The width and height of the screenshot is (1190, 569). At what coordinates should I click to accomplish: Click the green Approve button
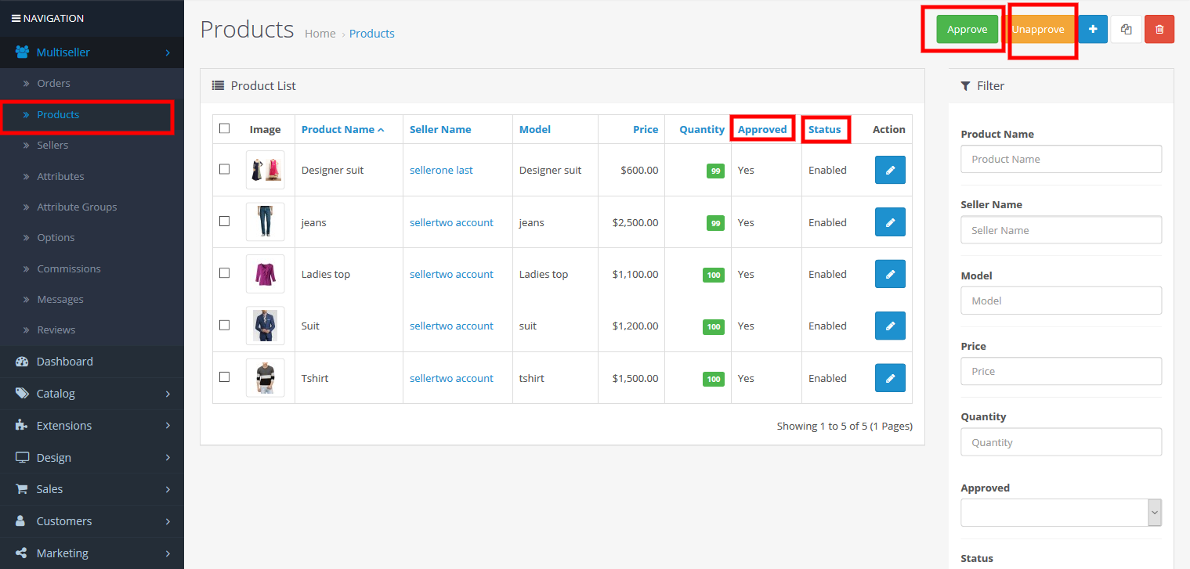[968, 30]
